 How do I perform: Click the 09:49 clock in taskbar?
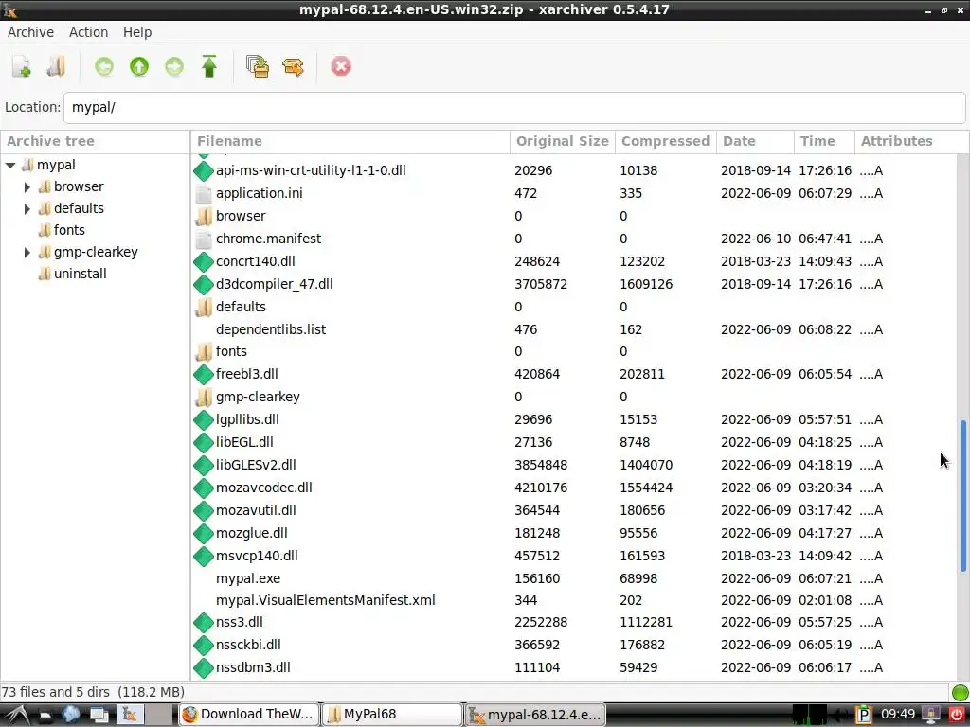(x=898, y=715)
